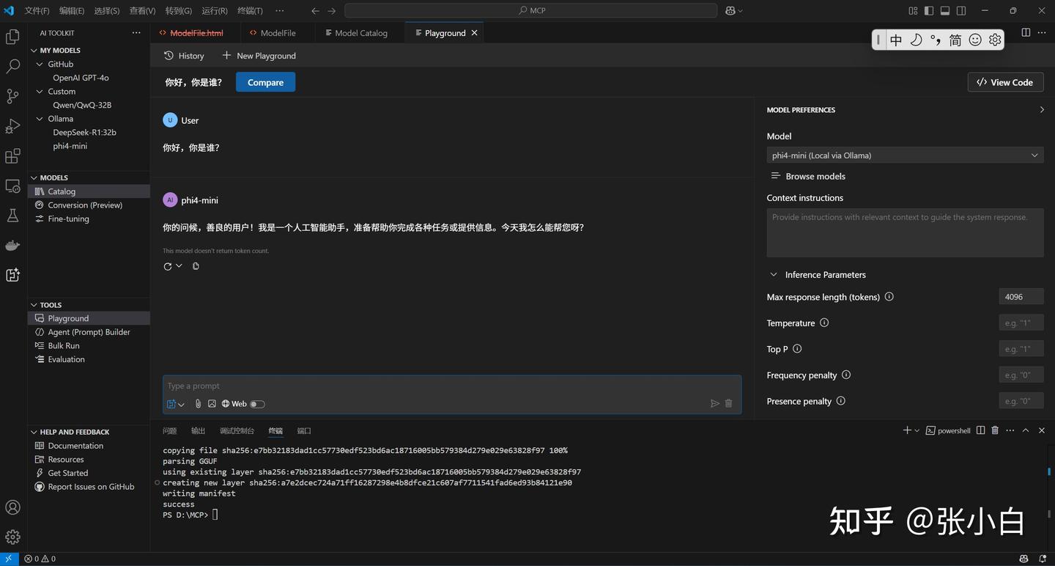The height and width of the screenshot is (566, 1055).
Task: Customize the editor layout
Action: point(913,11)
